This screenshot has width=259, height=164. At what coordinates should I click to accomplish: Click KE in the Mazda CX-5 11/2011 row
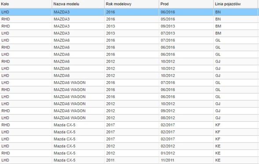(218, 160)
